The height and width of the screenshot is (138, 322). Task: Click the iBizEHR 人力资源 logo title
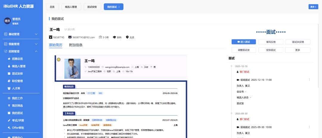pos(18,6)
